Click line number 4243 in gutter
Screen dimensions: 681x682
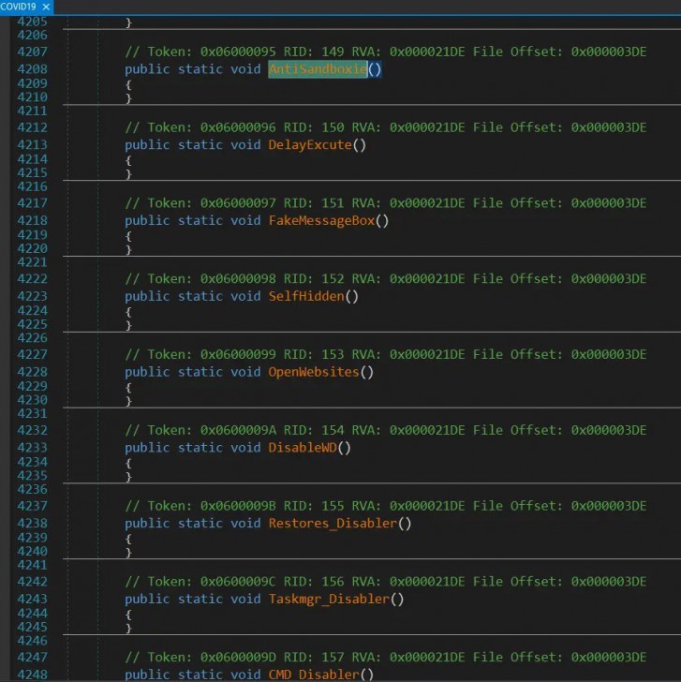pyautogui.click(x=32, y=599)
